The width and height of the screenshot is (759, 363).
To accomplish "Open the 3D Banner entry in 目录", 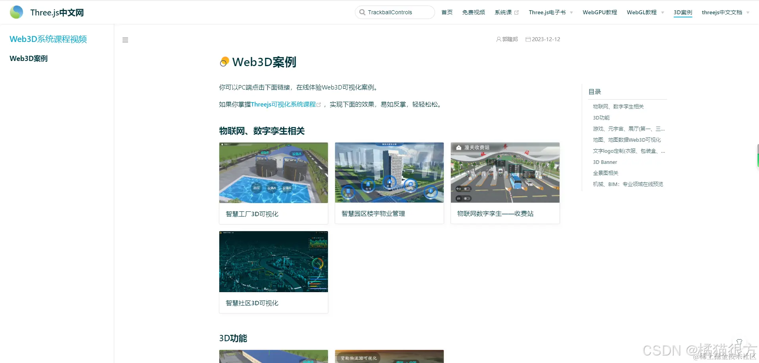I will pyautogui.click(x=604, y=162).
